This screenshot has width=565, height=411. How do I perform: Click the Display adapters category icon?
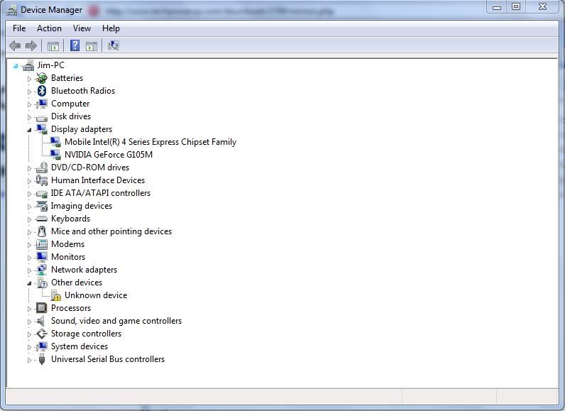[42, 129]
